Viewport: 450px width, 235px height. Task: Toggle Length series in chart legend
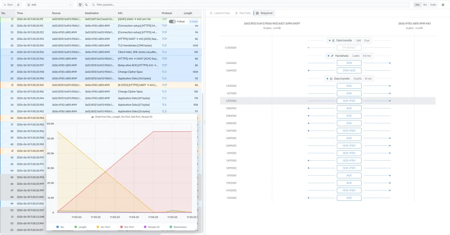click(x=80, y=227)
